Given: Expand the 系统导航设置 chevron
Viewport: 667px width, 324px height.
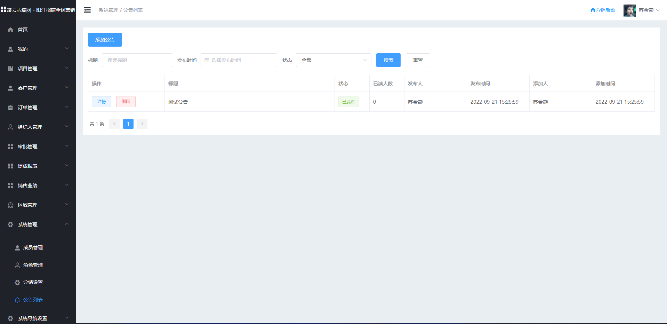Looking at the screenshot, I should tap(67, 318).
